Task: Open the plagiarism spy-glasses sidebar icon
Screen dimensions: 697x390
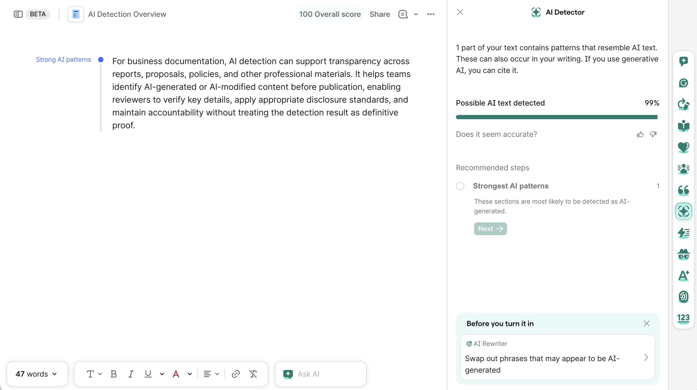Action: click(683, 254)
